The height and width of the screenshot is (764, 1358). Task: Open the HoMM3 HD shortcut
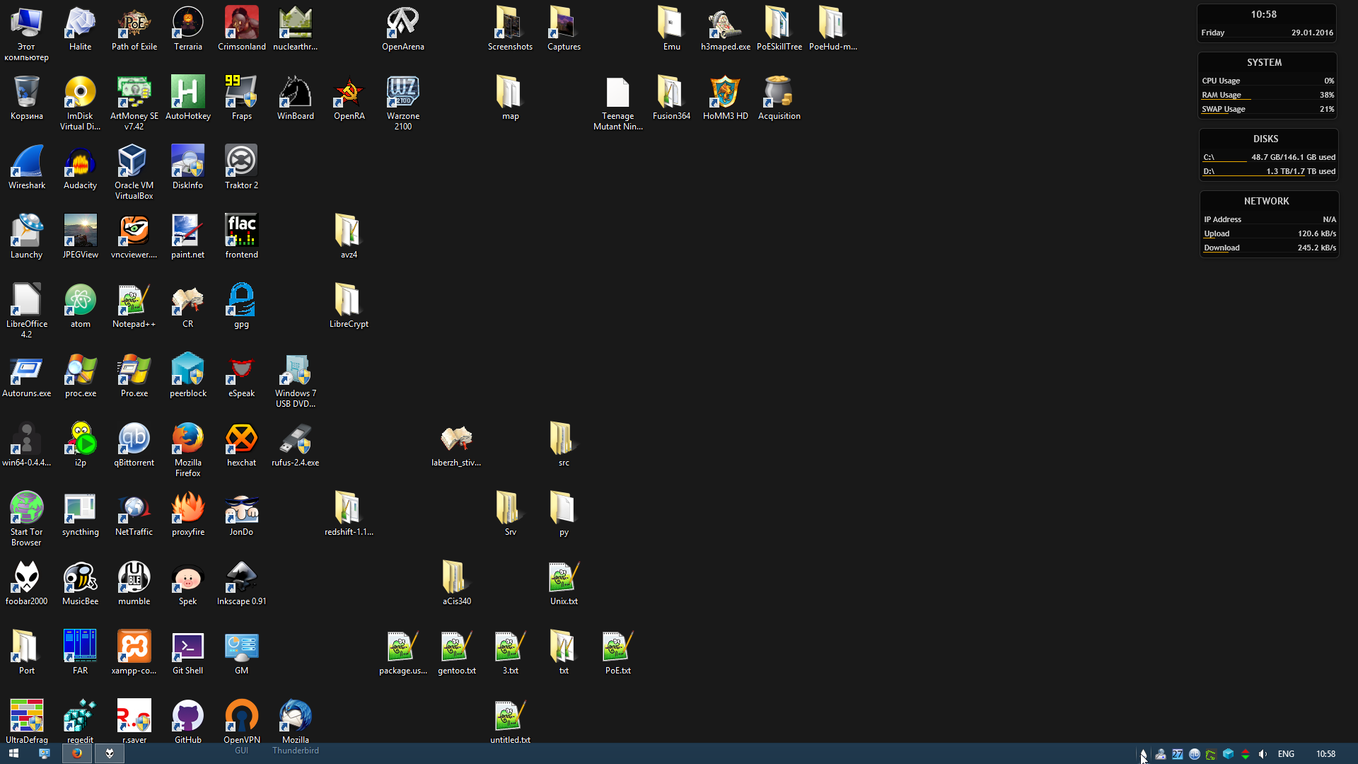(726, 98)
